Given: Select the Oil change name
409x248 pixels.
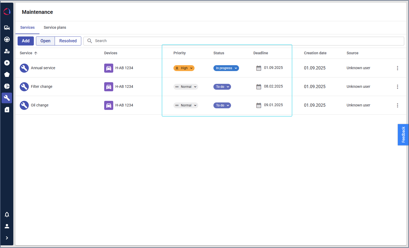Looking at the screenshot, I should [40, 105].
